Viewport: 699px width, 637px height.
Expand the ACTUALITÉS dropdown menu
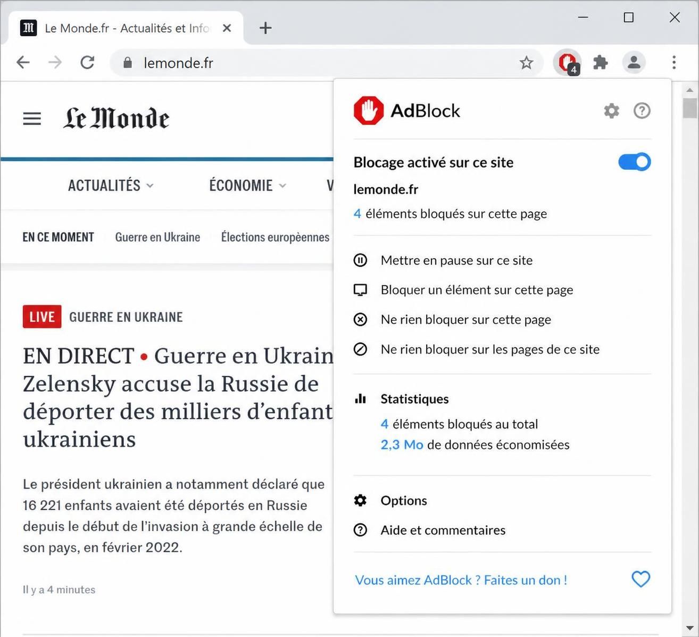(x=111, y=185)
